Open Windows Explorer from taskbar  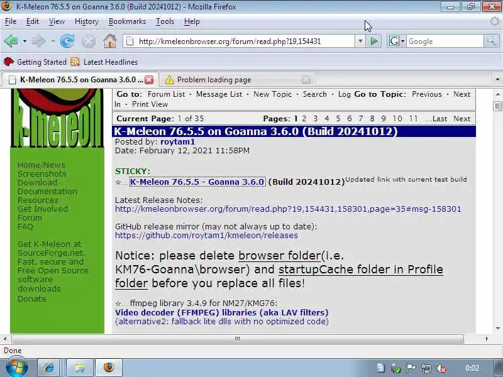(x=80, y=368)
